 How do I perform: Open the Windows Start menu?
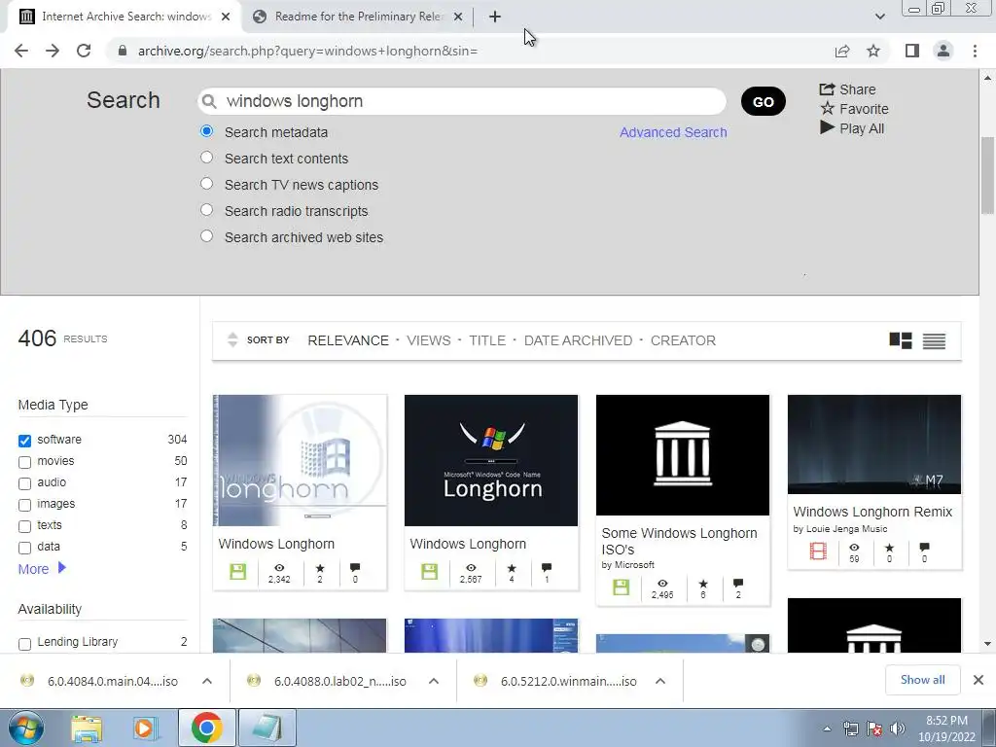point(26,728)
